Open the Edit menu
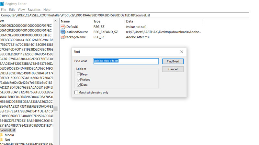 coord(12,10)
